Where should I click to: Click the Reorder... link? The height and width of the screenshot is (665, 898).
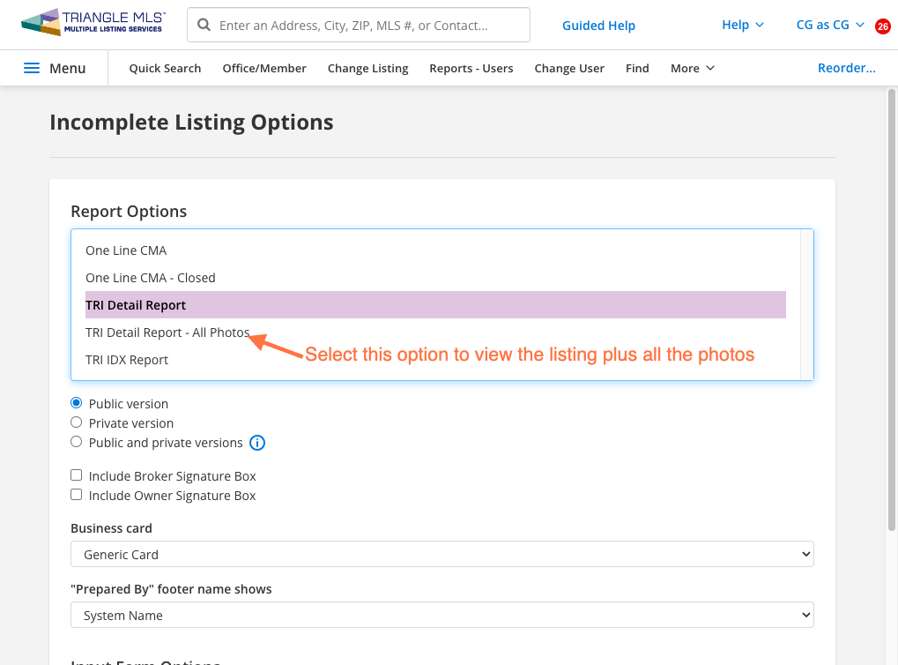847,68
